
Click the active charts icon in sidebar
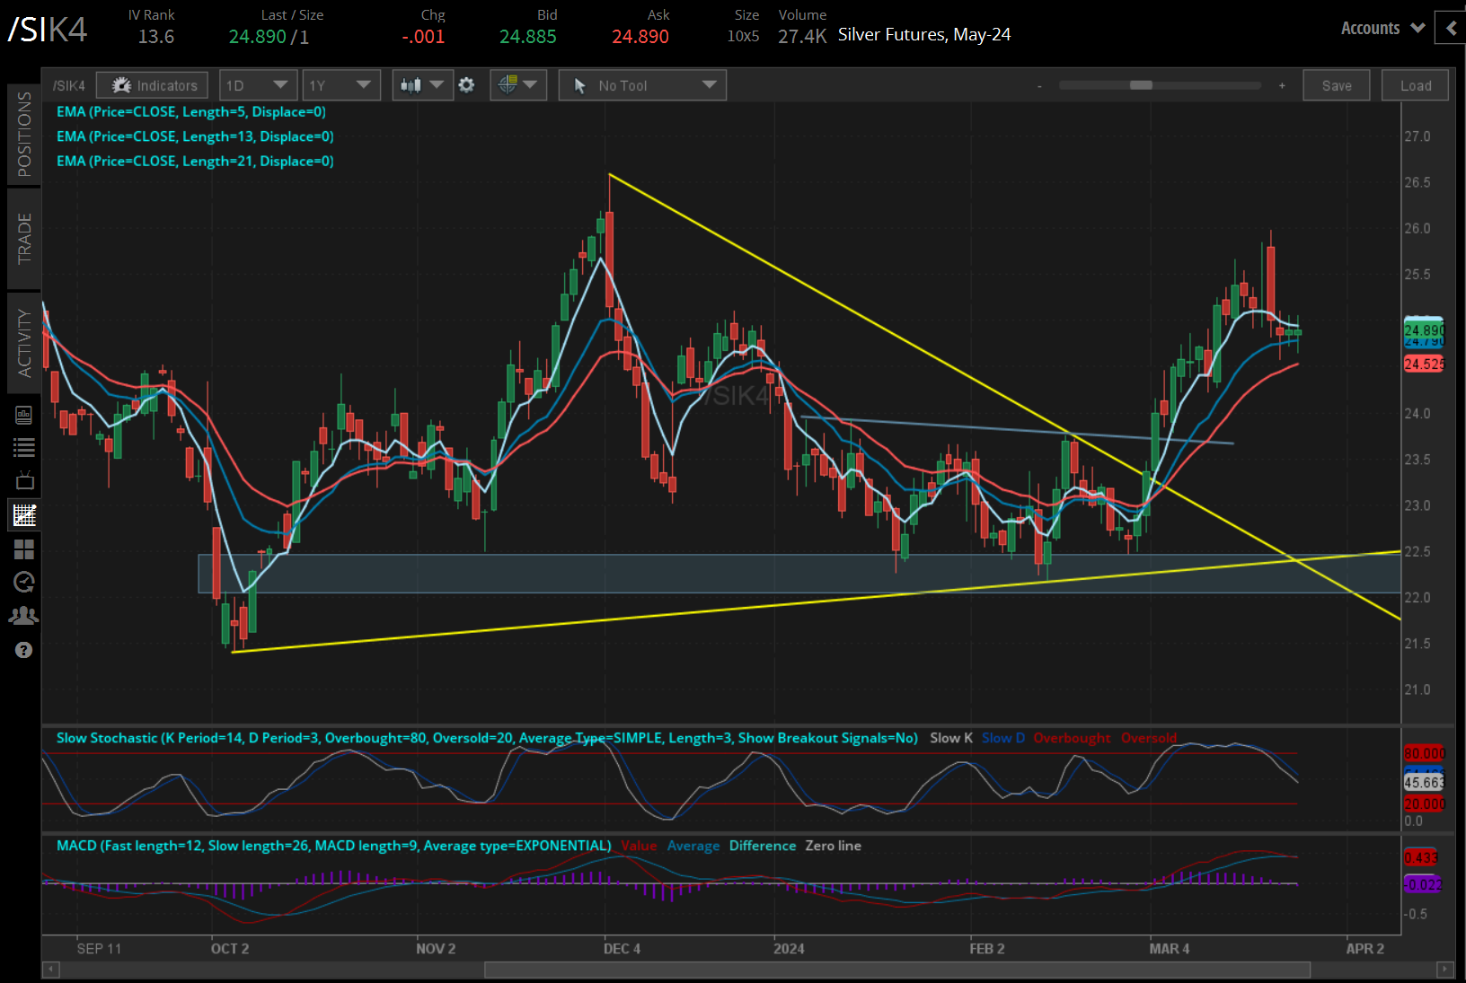click(24, 514)
